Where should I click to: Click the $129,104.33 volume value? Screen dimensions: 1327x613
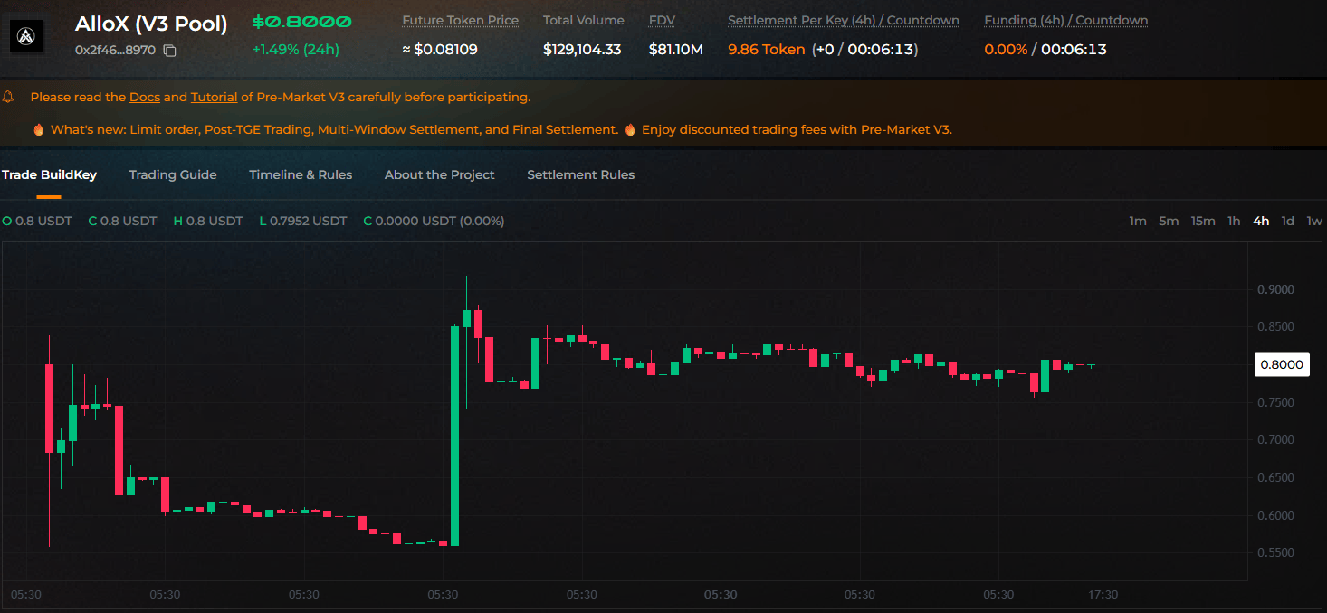pyautogui.click(x=582, y=50)
